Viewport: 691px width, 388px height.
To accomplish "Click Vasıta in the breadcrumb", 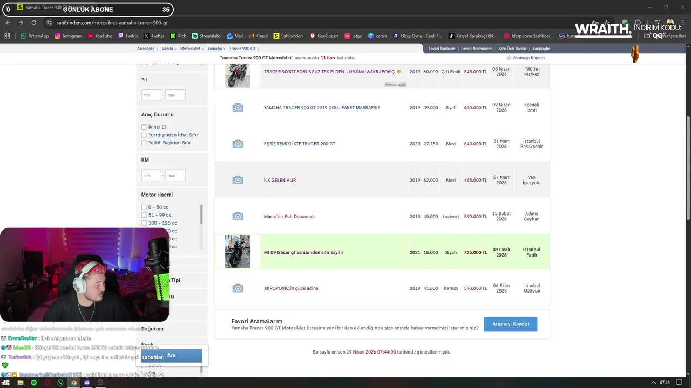I will click(167, 48).
